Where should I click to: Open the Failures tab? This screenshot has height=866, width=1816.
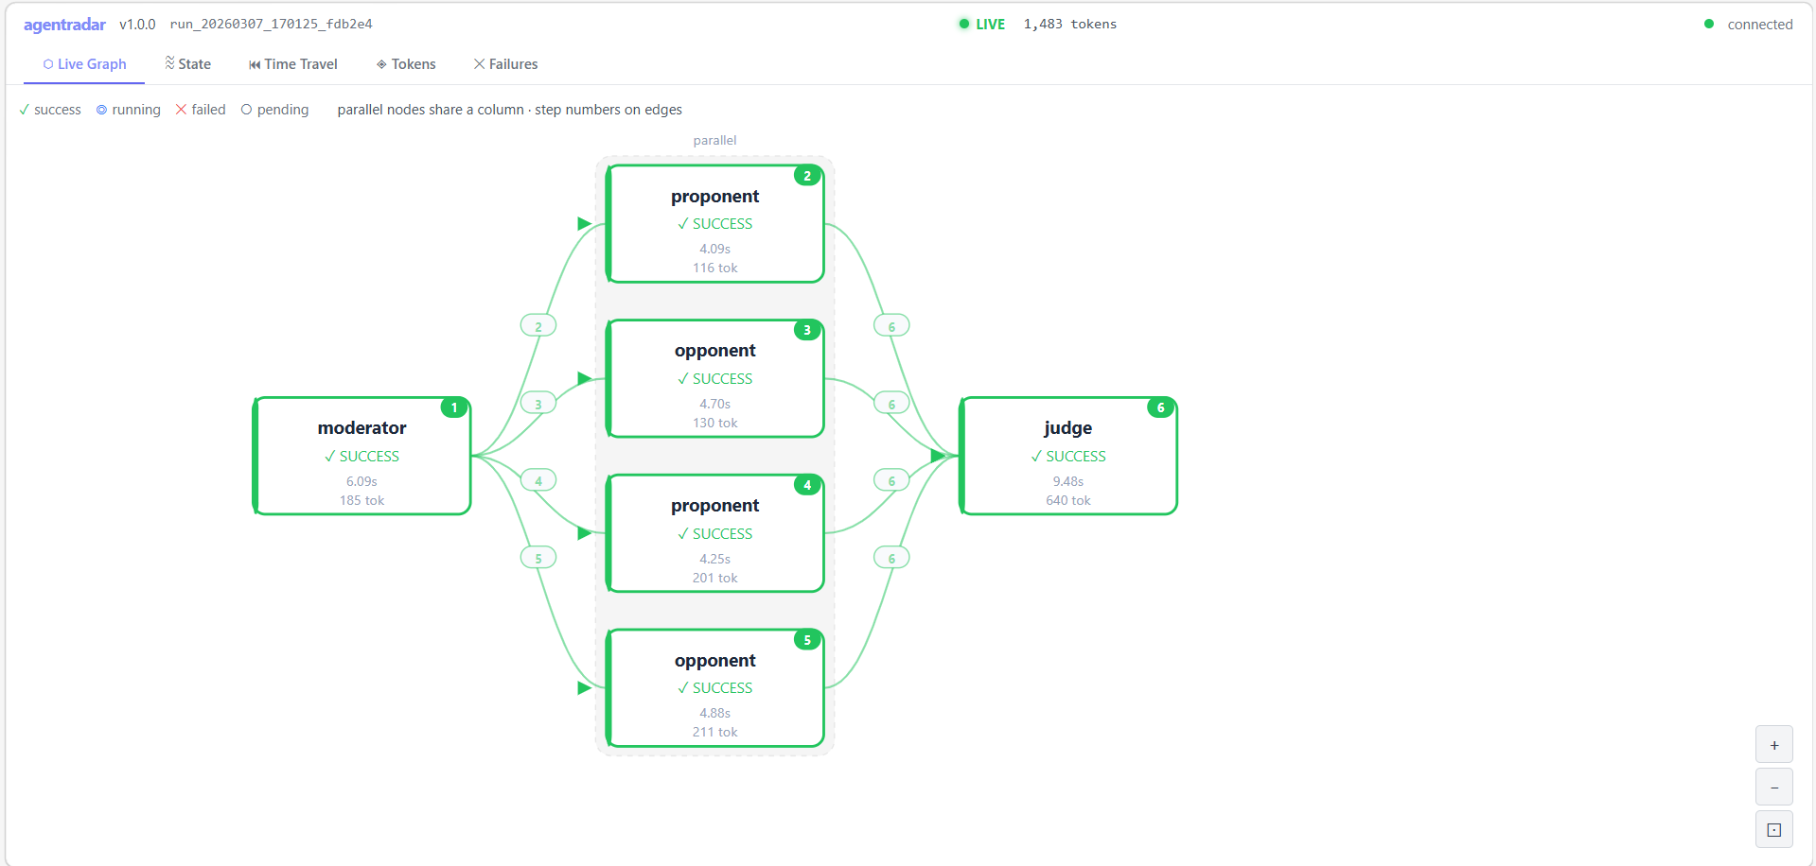(x=505, y=64)
